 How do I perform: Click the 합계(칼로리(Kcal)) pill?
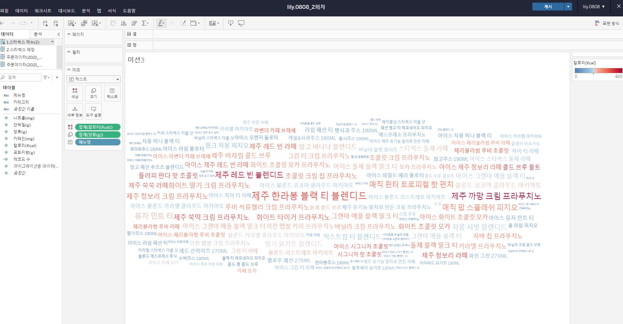point(98,127)
